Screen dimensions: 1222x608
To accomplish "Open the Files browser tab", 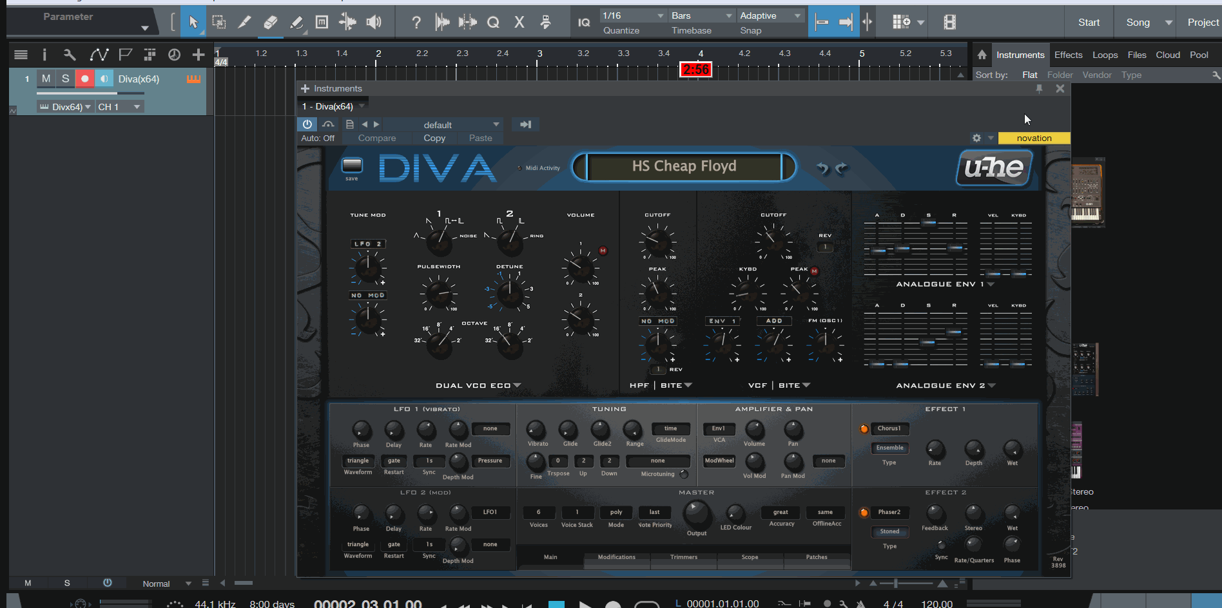I will 1137,55.
